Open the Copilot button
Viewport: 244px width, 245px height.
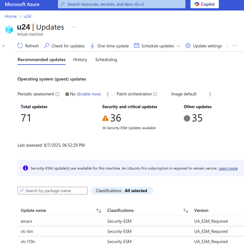tap(205, 4)
